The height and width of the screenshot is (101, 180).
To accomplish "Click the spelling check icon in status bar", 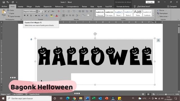I will point(26,94).
